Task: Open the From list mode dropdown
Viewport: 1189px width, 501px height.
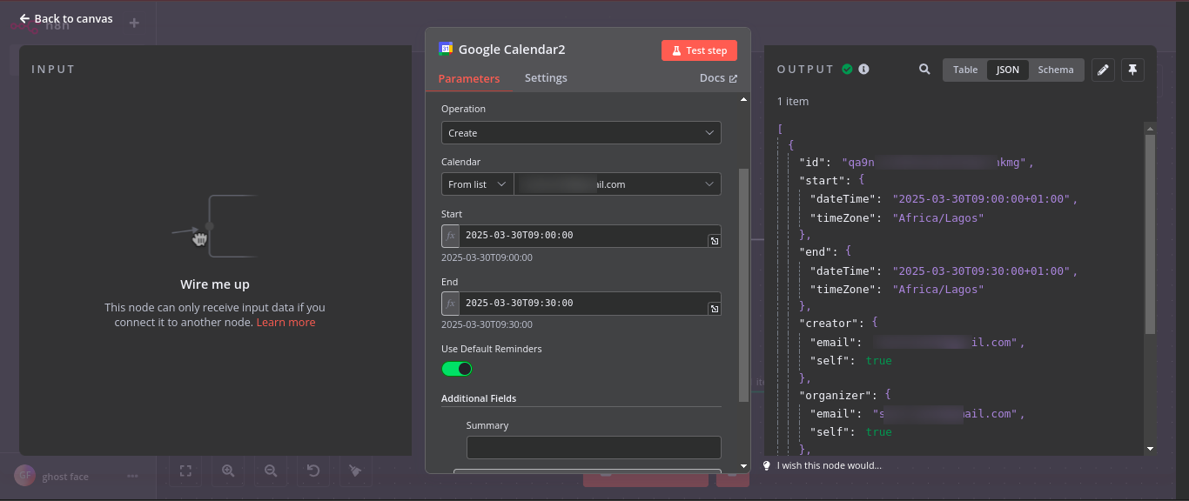Action: tap(477, 184)
